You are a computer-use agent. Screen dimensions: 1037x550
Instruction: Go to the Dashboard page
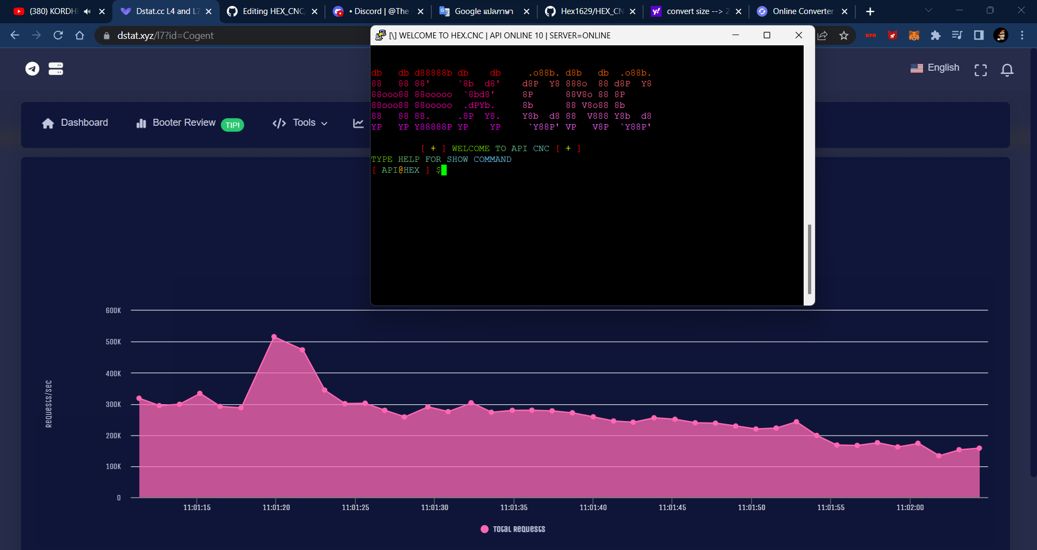[74, 123]
